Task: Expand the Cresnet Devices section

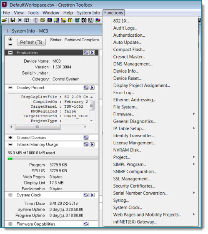Action: [10, 138]
